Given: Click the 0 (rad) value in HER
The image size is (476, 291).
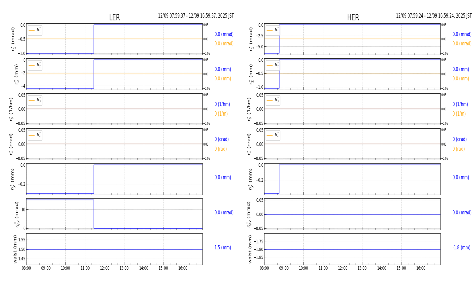Looking at the screenshot, I should tap(458, 149).
